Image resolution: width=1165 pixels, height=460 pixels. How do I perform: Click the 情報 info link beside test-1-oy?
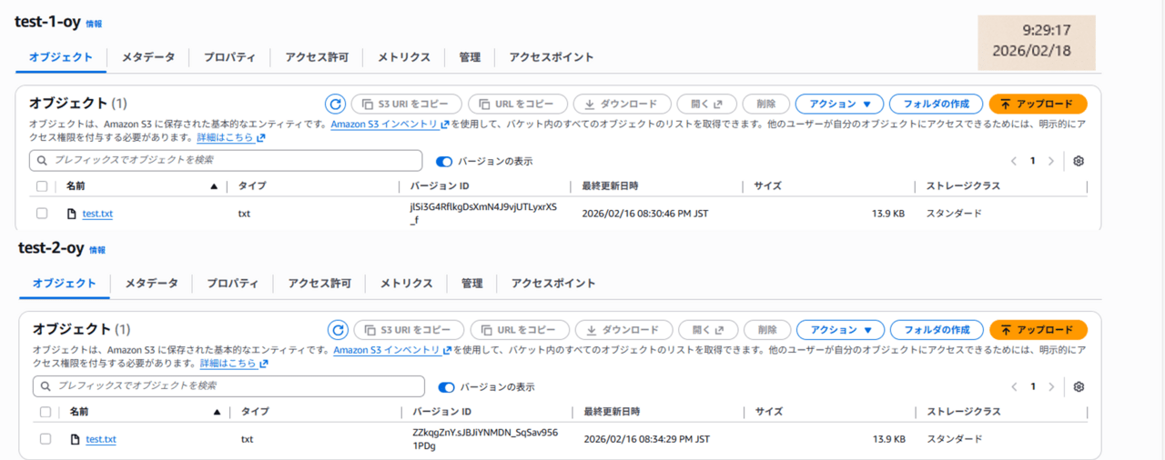coord(94,24)
